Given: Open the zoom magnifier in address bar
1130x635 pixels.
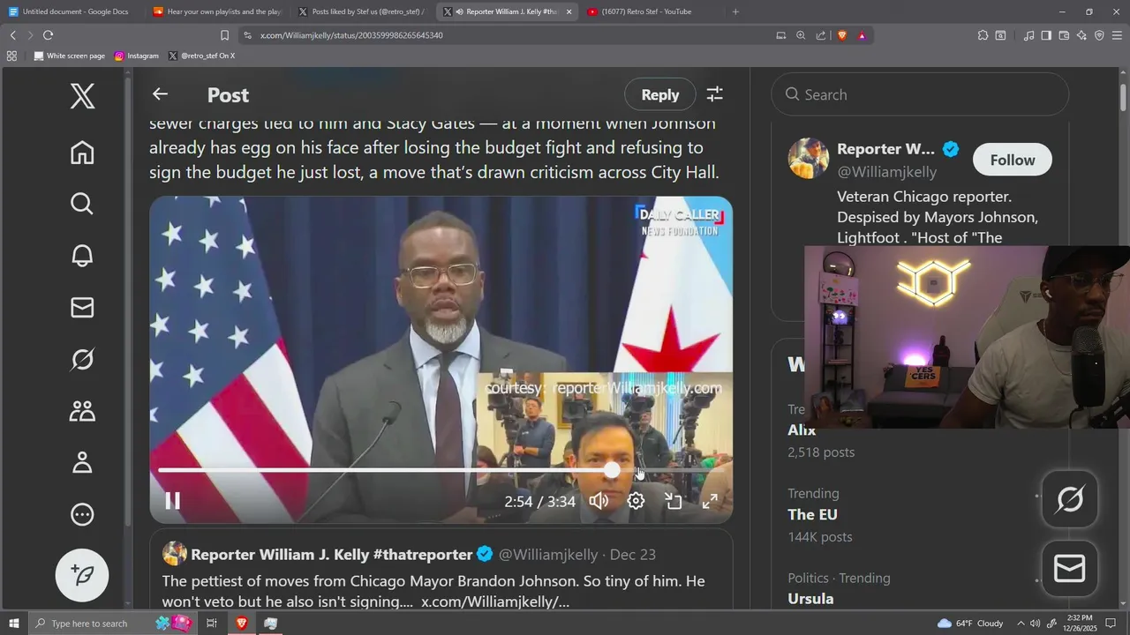Looking at the screenshot, I should click(x=801, y=35).
